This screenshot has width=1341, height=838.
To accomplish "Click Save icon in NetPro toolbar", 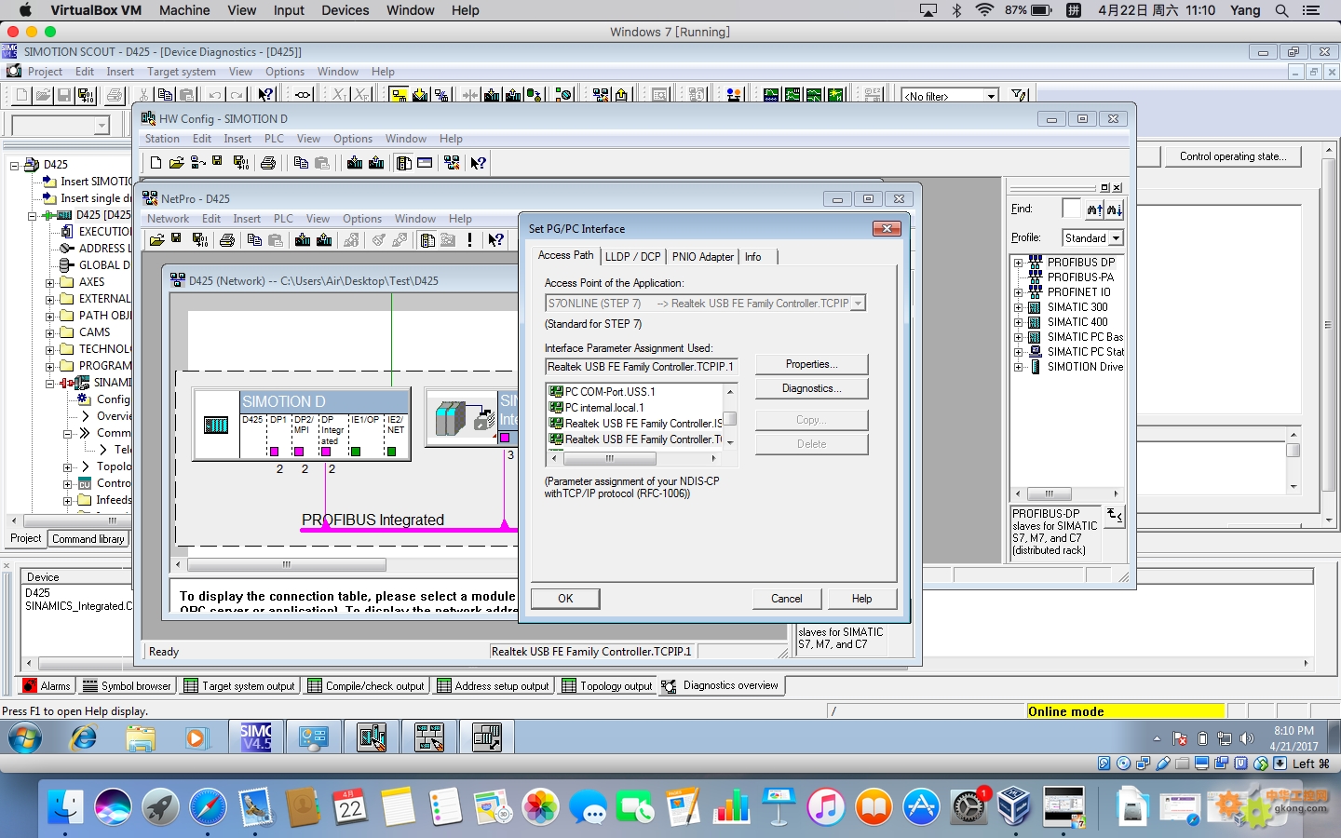I will [x=176, y=240].
